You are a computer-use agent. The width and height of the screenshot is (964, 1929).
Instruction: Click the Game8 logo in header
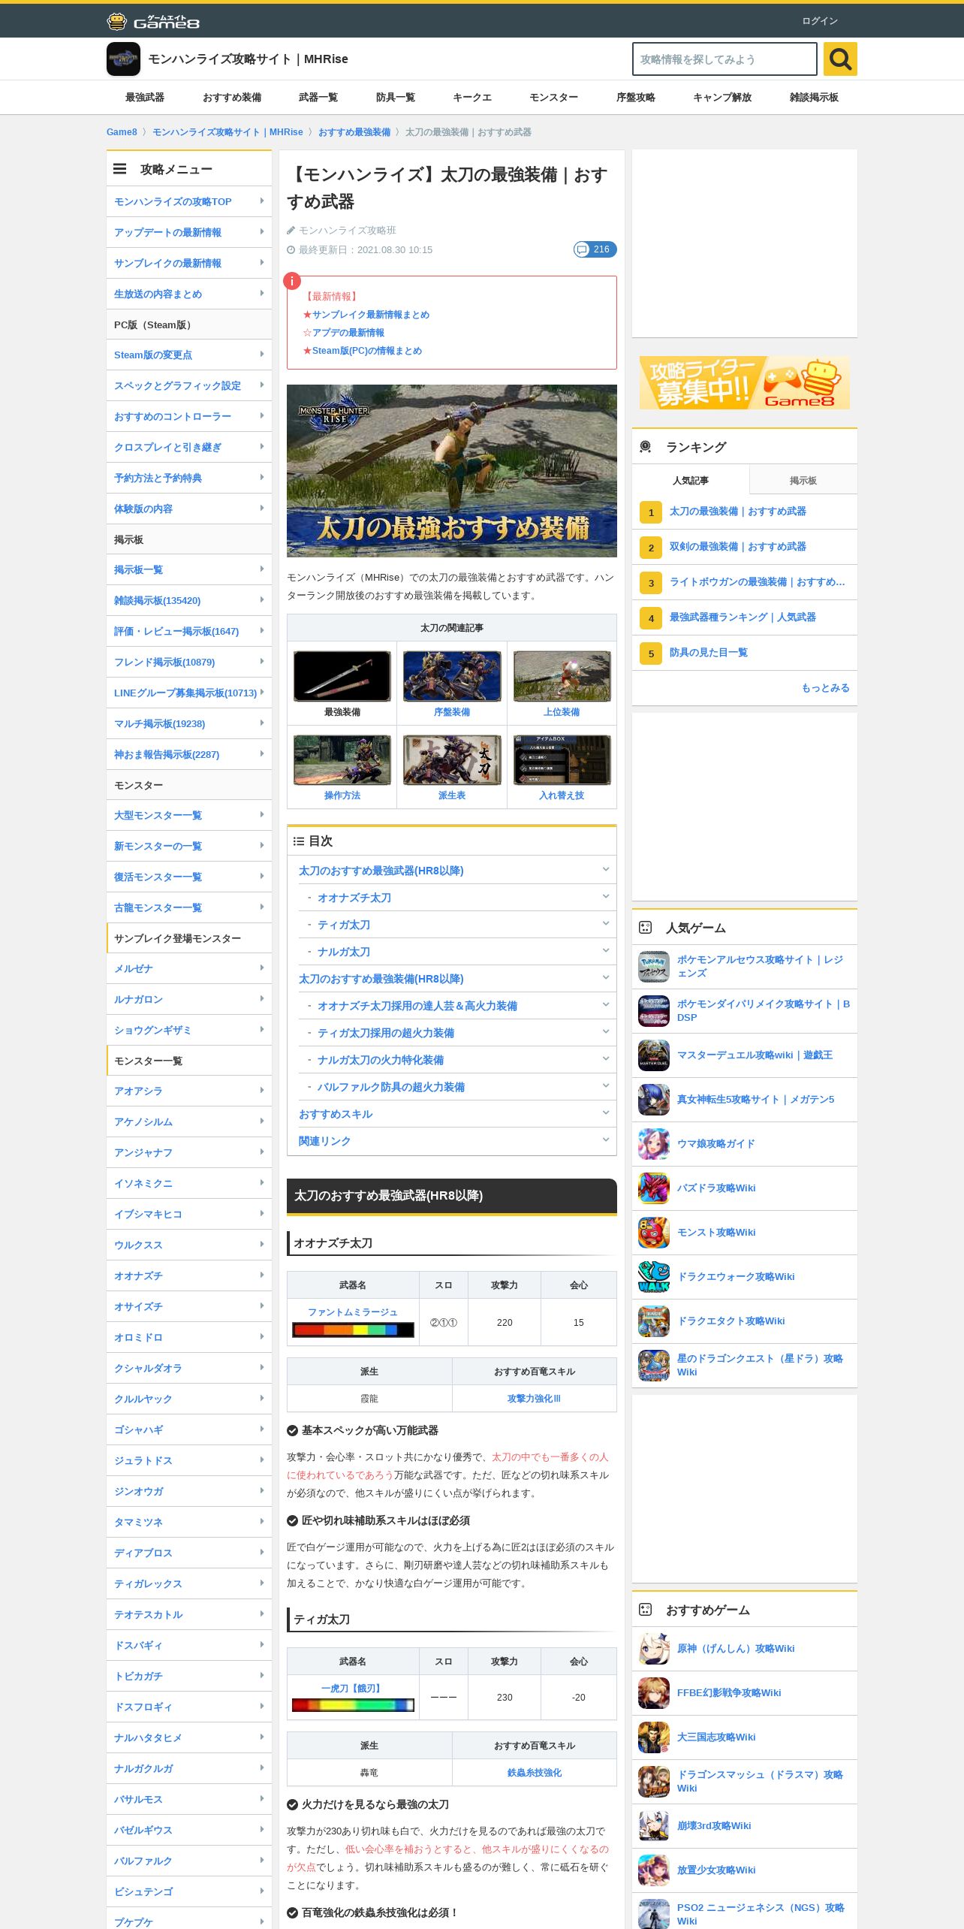coord(153,21)
